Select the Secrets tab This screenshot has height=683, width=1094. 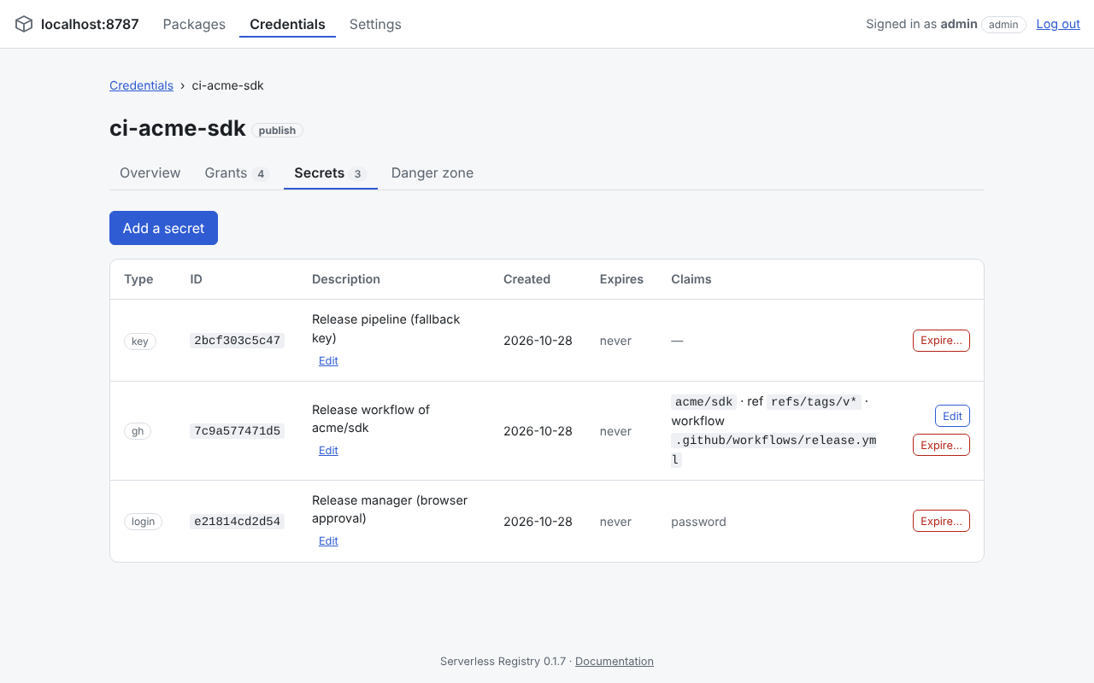tap(330, 172)
